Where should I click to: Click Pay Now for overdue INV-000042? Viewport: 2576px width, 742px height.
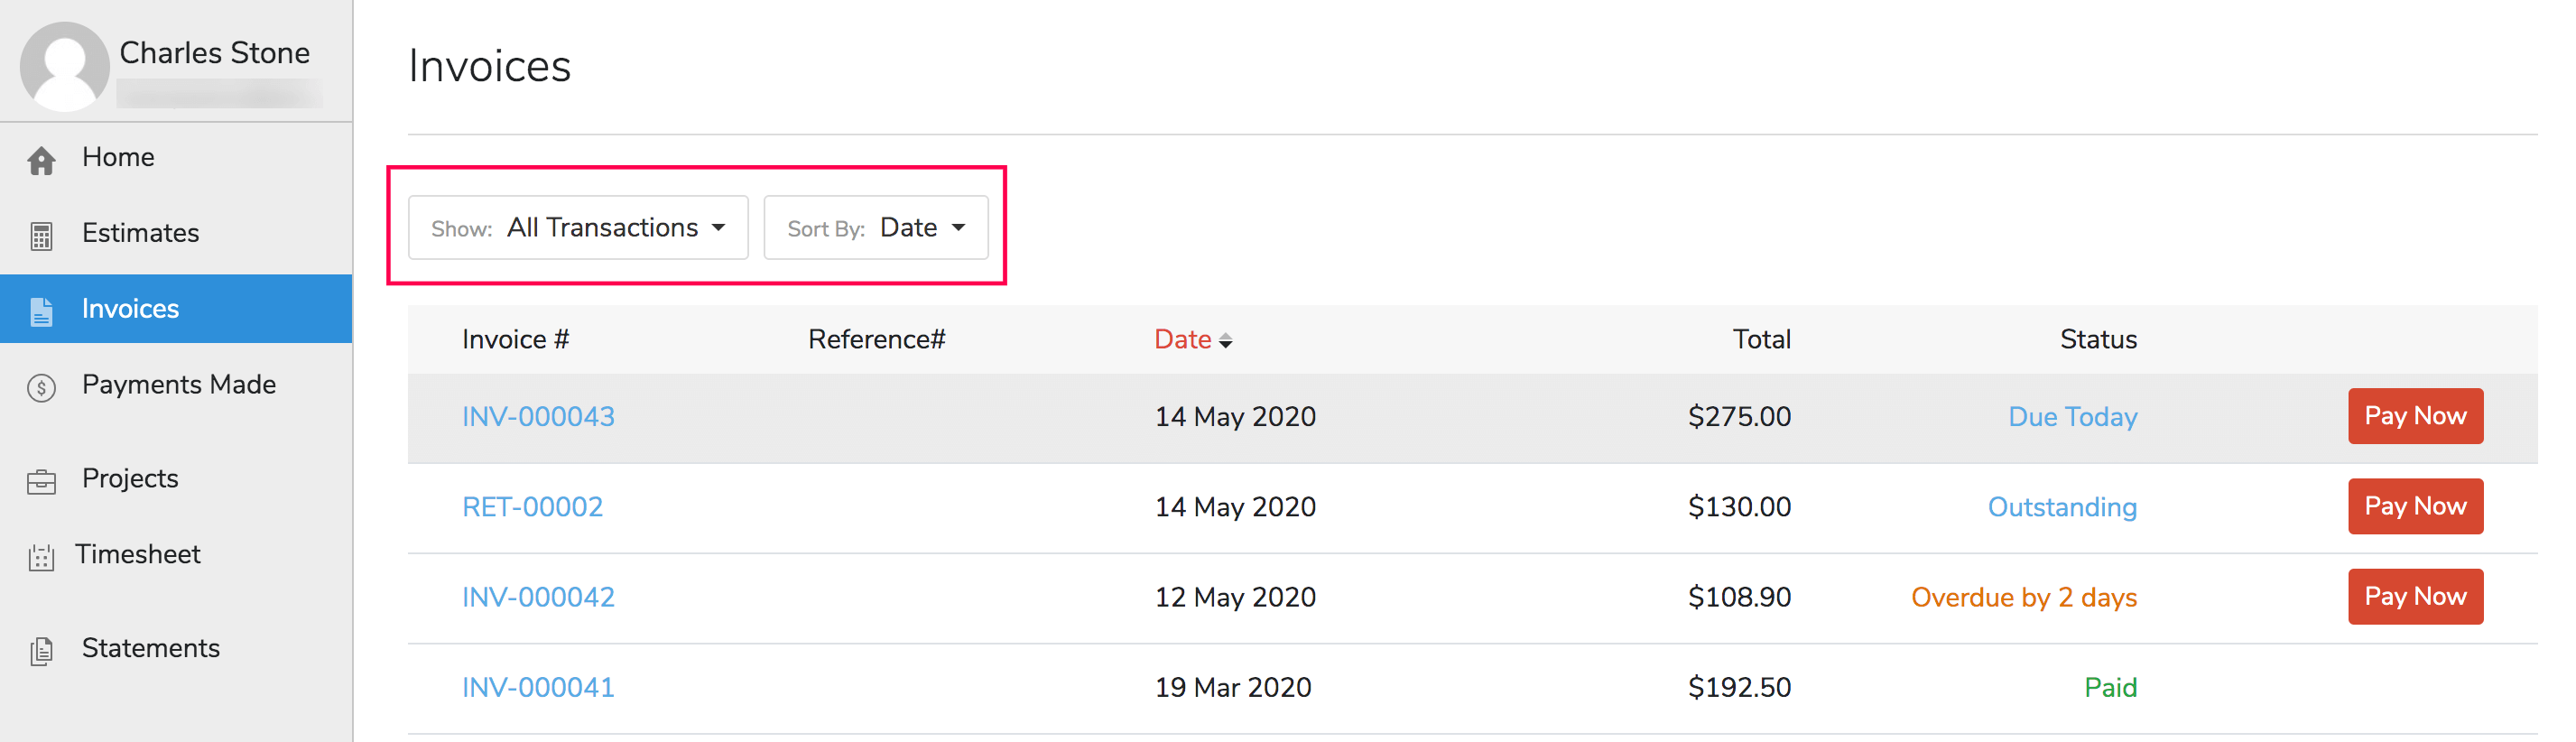(2414, 597)
